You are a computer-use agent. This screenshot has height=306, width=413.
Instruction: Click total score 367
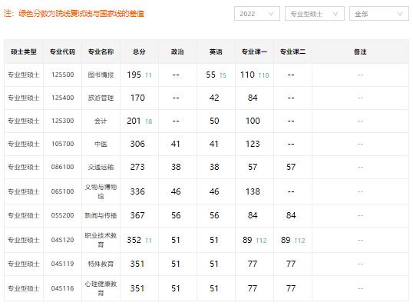[x=137, y=215]
